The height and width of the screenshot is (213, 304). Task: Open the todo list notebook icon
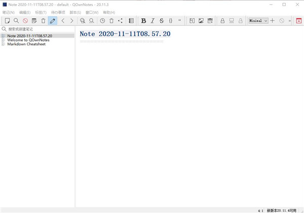[131, 21]
